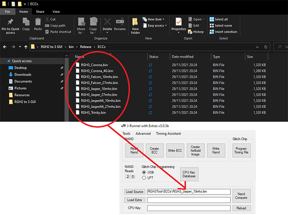Open the File tab

point(7,12)
